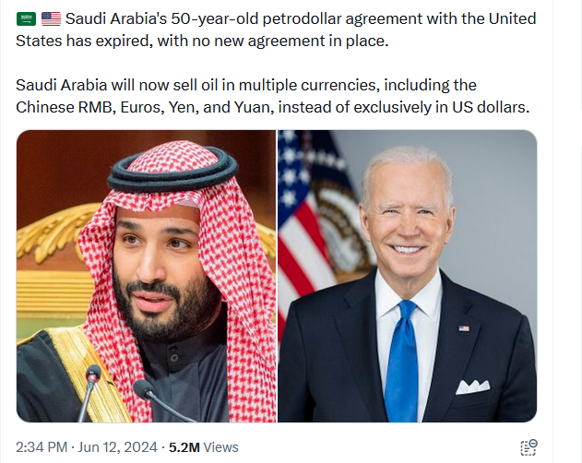This screenshot has width=582, height=463.
Task: Open the right photo of man in suit
Action: tap(407, 277)
